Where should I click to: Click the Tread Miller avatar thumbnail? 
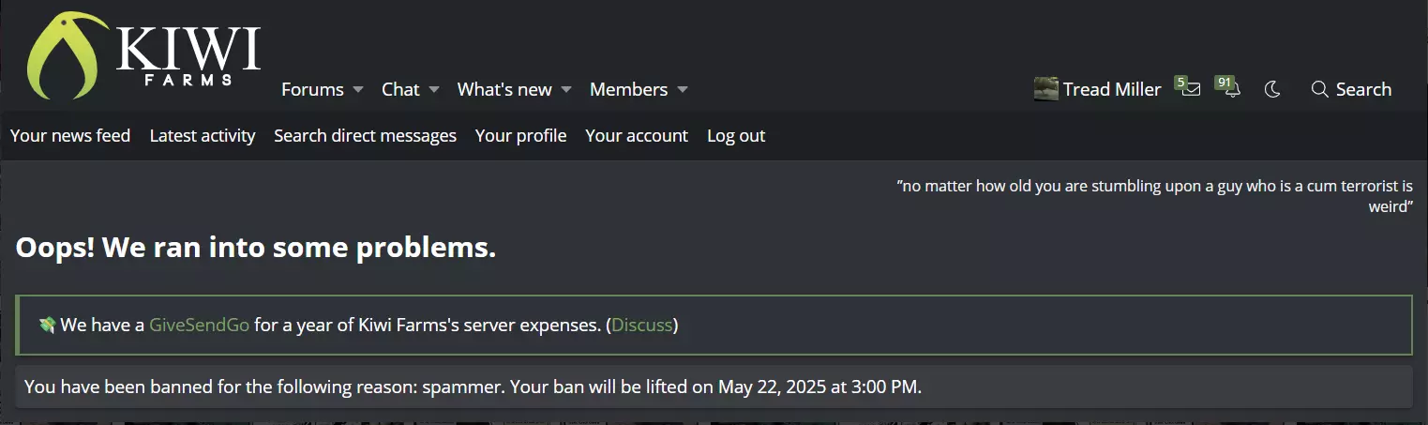1046,89
